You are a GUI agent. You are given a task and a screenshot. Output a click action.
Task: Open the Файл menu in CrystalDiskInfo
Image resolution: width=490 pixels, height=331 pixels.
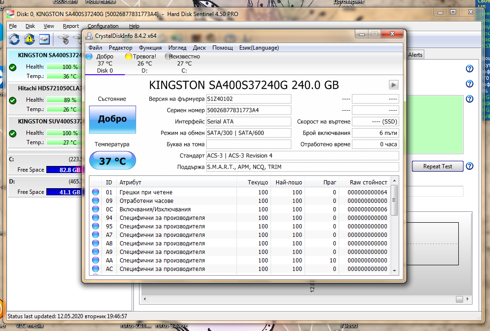point(96,47)
